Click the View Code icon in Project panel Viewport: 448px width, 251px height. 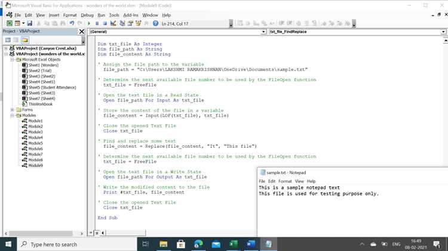point(8,40)
